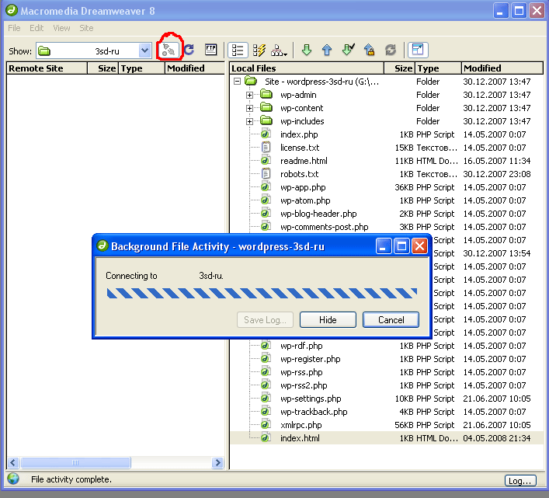
Task: Click the striped connection progress bar
Action: click(262, 293)
